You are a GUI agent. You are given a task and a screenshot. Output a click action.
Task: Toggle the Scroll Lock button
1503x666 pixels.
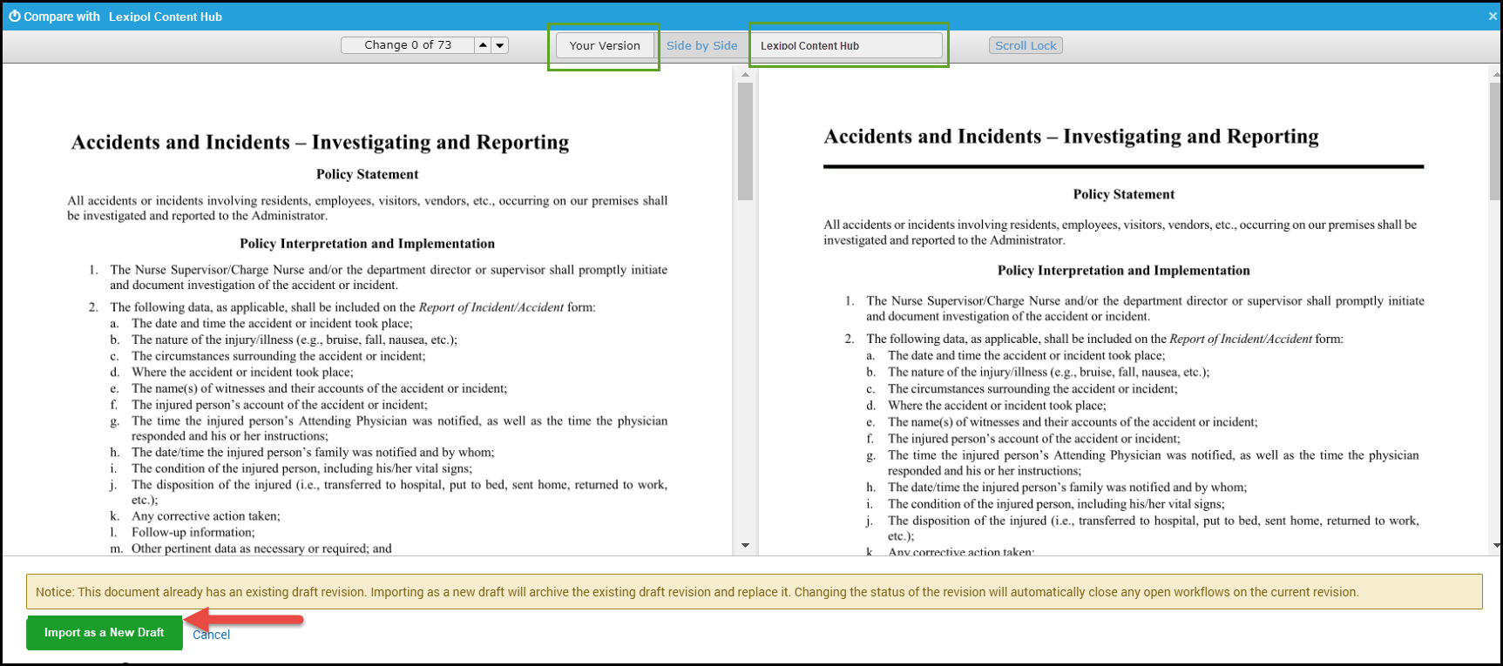click(x=1026, y=45)
